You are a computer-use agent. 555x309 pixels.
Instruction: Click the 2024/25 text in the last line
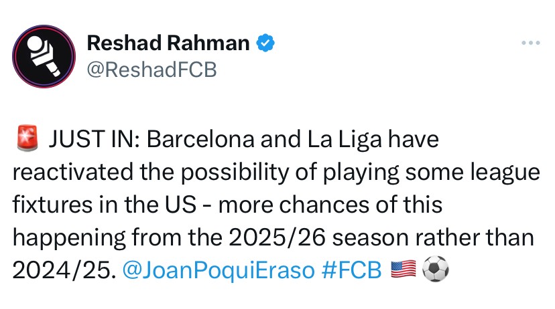(64, 271)
